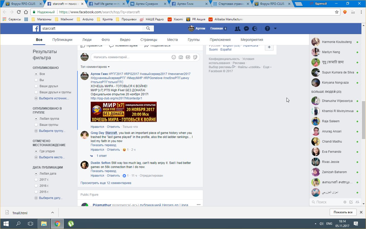The width and height of the screenshot is (366, 229).
Task: Open Топ комментариев sort dropdown
Action: point(95,67)
